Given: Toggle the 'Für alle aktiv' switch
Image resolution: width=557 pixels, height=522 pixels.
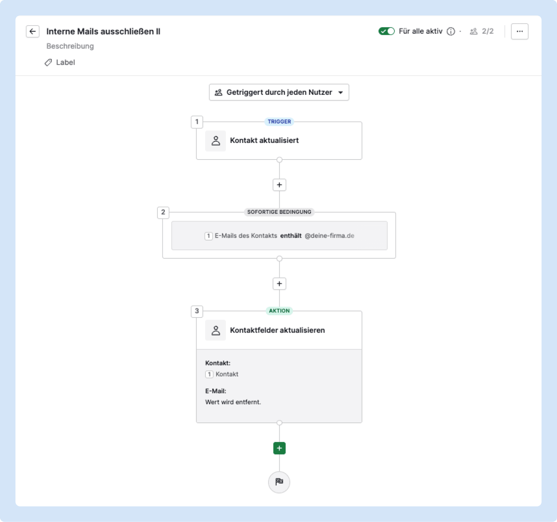Looking at the screenshot, I should (386, 31).
